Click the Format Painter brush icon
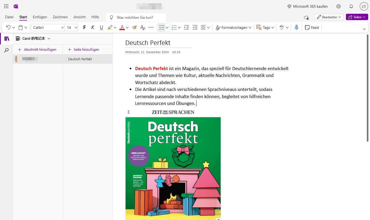 (x=134, y=27)
